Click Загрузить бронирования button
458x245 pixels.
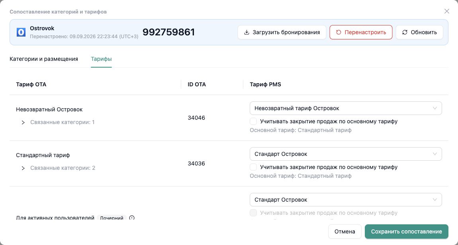282,32
